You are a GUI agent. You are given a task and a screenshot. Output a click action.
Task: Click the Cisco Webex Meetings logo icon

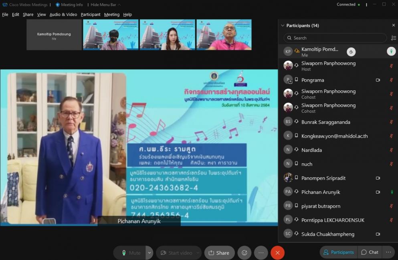[5, 4]
